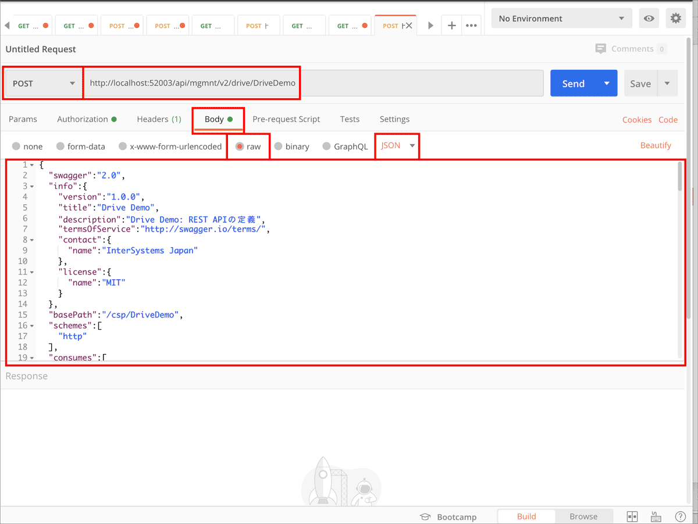
Task: Open the No Environment dropdown
Action: 562,19
